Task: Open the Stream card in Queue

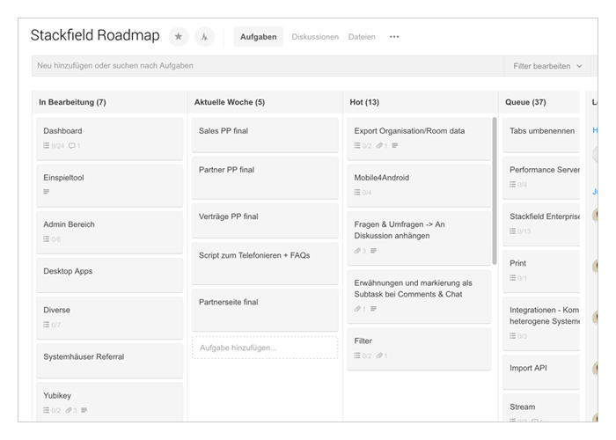Action: (541, 407)
